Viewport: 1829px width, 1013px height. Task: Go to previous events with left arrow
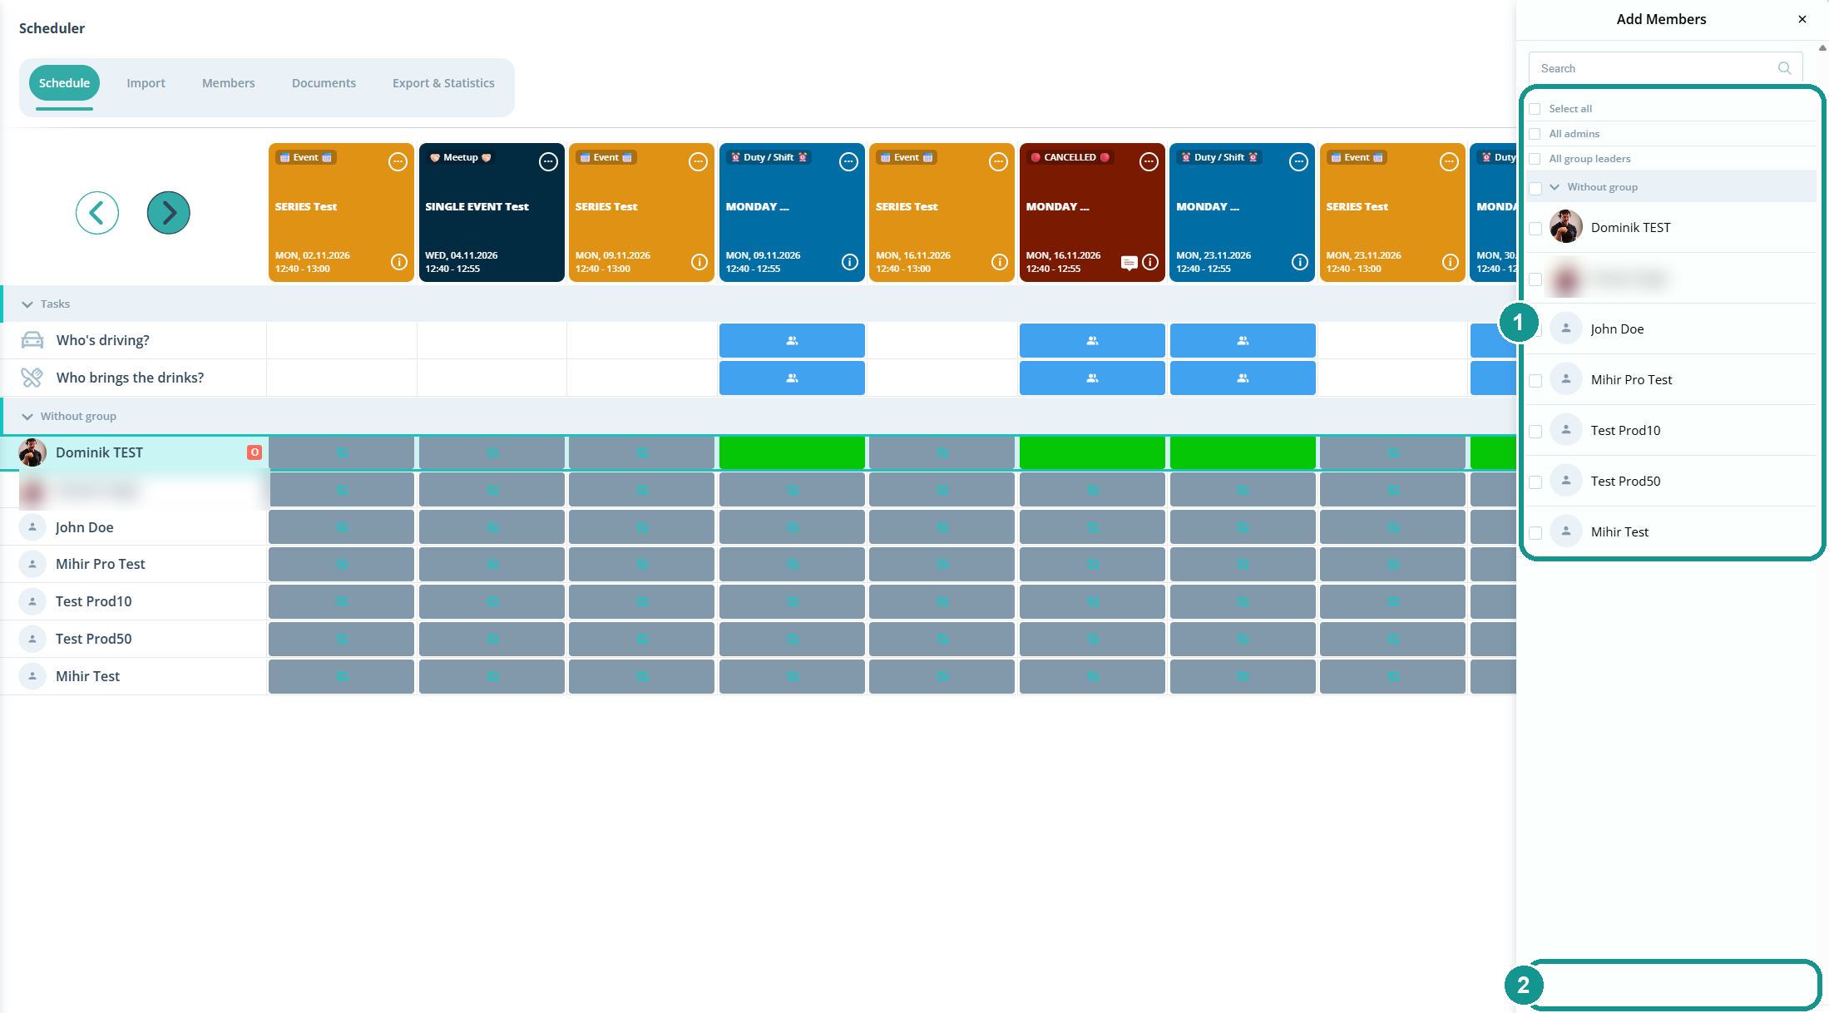(96, 213)
